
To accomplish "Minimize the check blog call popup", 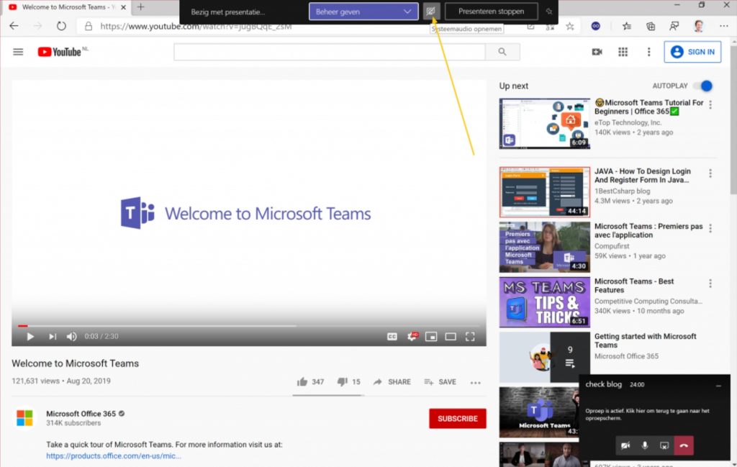I will [x=718, y=385].
